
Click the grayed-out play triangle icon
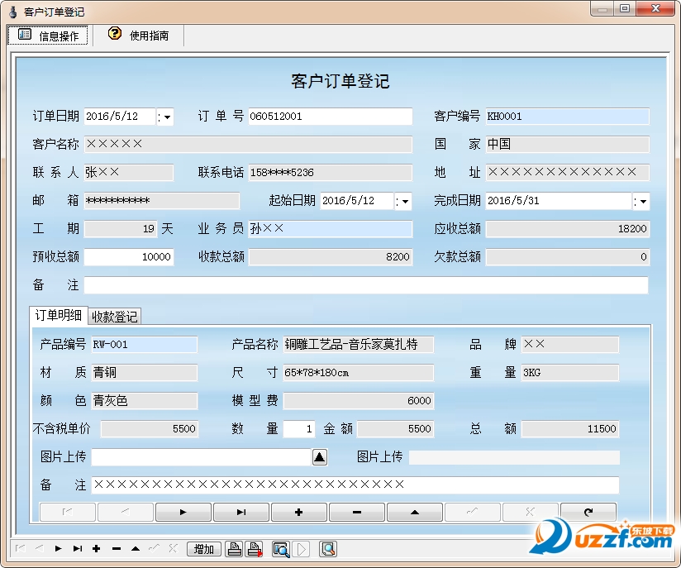[301, 549]
